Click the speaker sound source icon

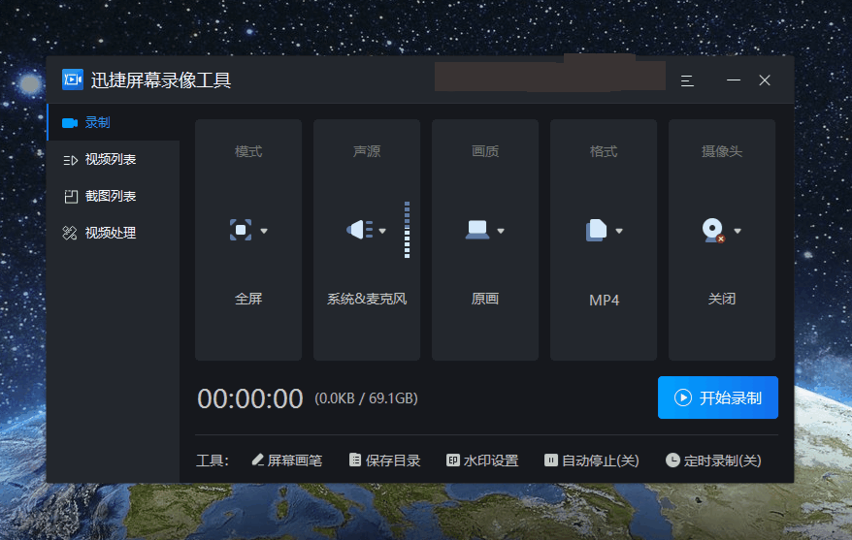359,230
